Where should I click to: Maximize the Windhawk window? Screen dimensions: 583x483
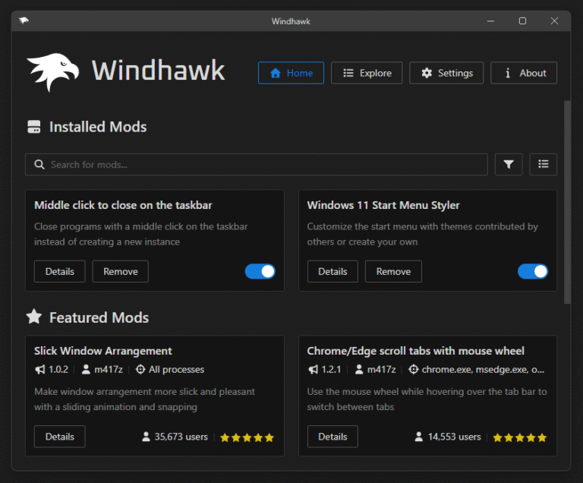click(522, 21)
